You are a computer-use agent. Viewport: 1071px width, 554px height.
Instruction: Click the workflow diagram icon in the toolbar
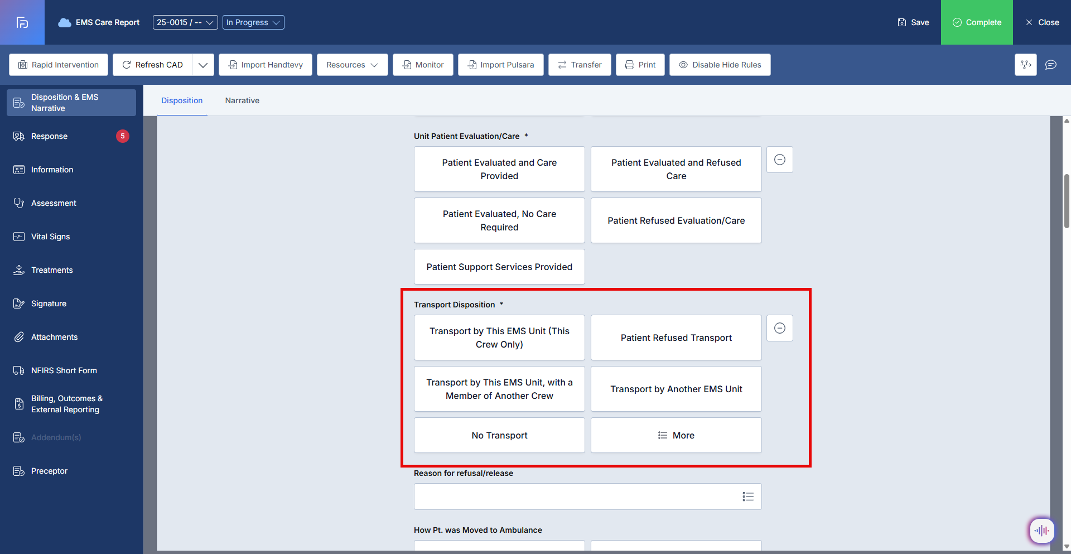pos(1025,65)
